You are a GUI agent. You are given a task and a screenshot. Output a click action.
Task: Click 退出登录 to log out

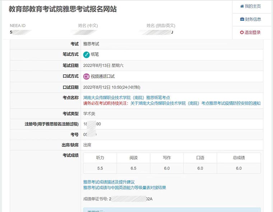[x=250, y=32]
